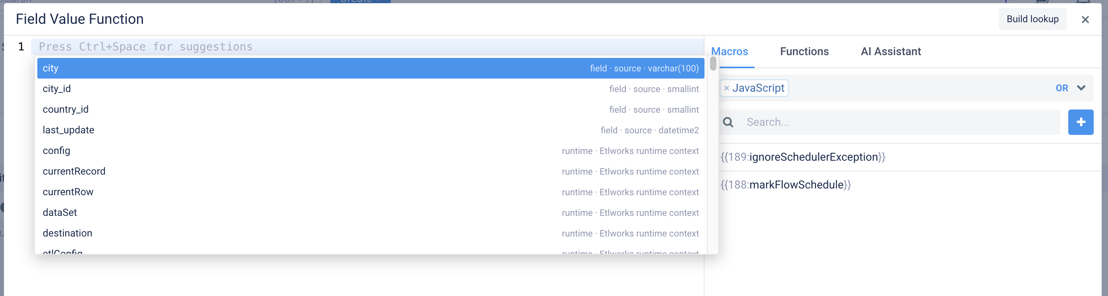Insert the markFlowSchedule macro

click(x=786, y=185)
